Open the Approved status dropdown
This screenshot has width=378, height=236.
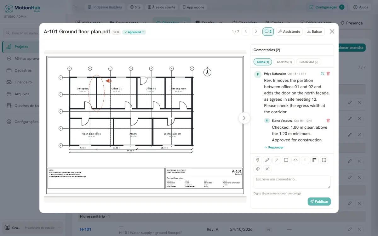point(134,32)
